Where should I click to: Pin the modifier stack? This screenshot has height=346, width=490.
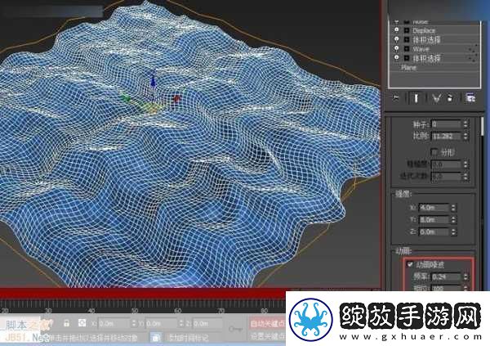point(396,98)
